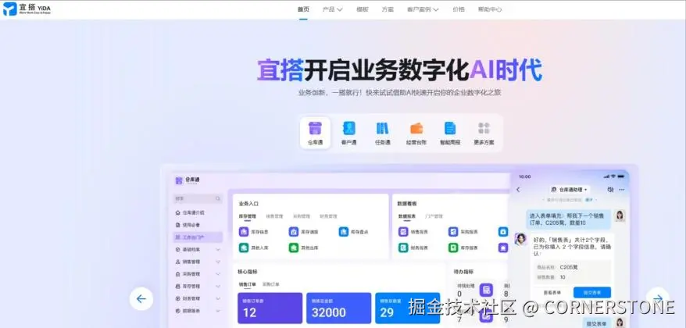Screen dimensions: 686x328
Task: Open the 仓库通助理 dropdown in chat
Action: 569,190
